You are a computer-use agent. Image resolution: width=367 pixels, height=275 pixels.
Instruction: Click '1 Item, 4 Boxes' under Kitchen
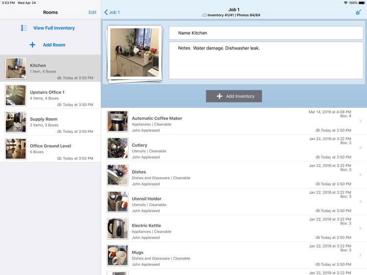(43, 71)
